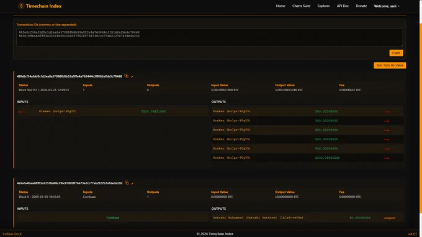Click the Kraken (bc1pr-90y55) input address
The width and height of the screenshot is (422, 237).
(x=58, y=111)
